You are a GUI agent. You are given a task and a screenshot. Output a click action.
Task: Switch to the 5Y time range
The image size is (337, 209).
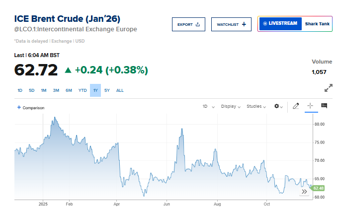[x=107, y=90]
